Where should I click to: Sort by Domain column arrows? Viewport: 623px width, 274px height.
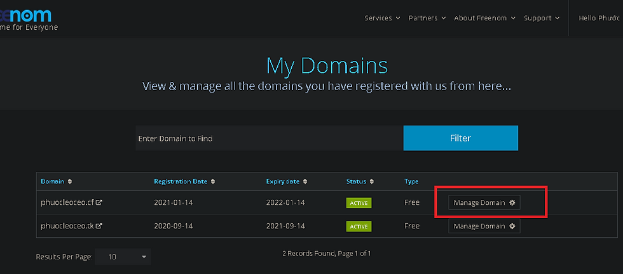click(70, 181)
